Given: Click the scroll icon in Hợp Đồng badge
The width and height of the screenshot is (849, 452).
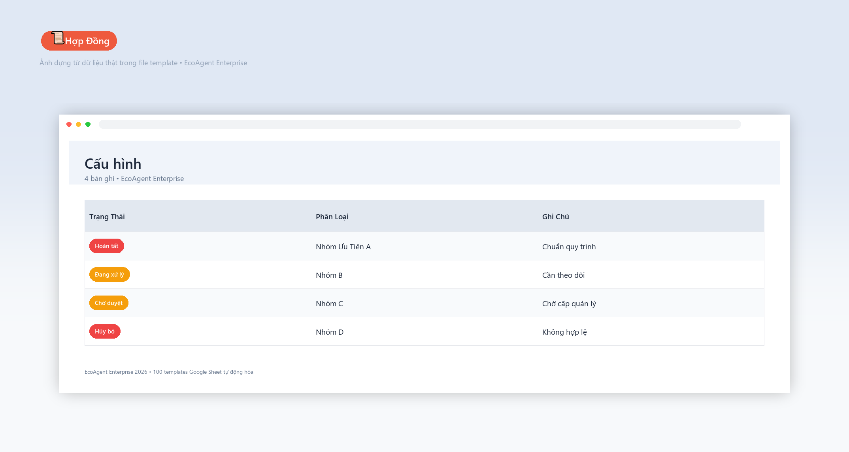Looking at the screenshot, I should point(58,38).
